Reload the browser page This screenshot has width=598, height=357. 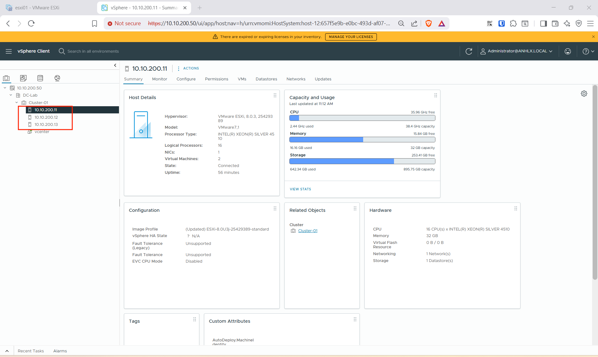coord(31,23)
